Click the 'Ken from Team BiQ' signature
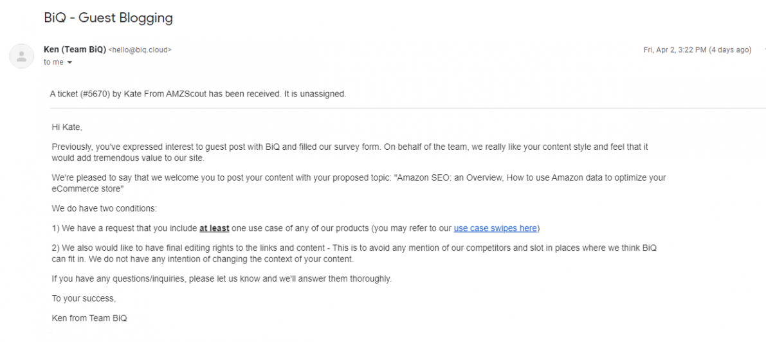This screenshot has height=342, width=766. [x=89, y=318]
